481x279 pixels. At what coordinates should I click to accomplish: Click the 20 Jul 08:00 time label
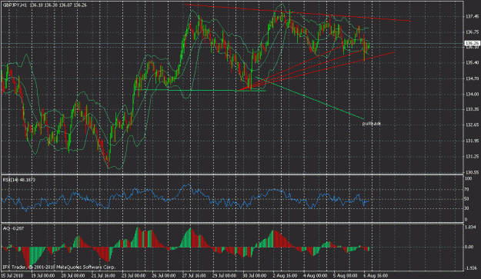pos(73,275)
